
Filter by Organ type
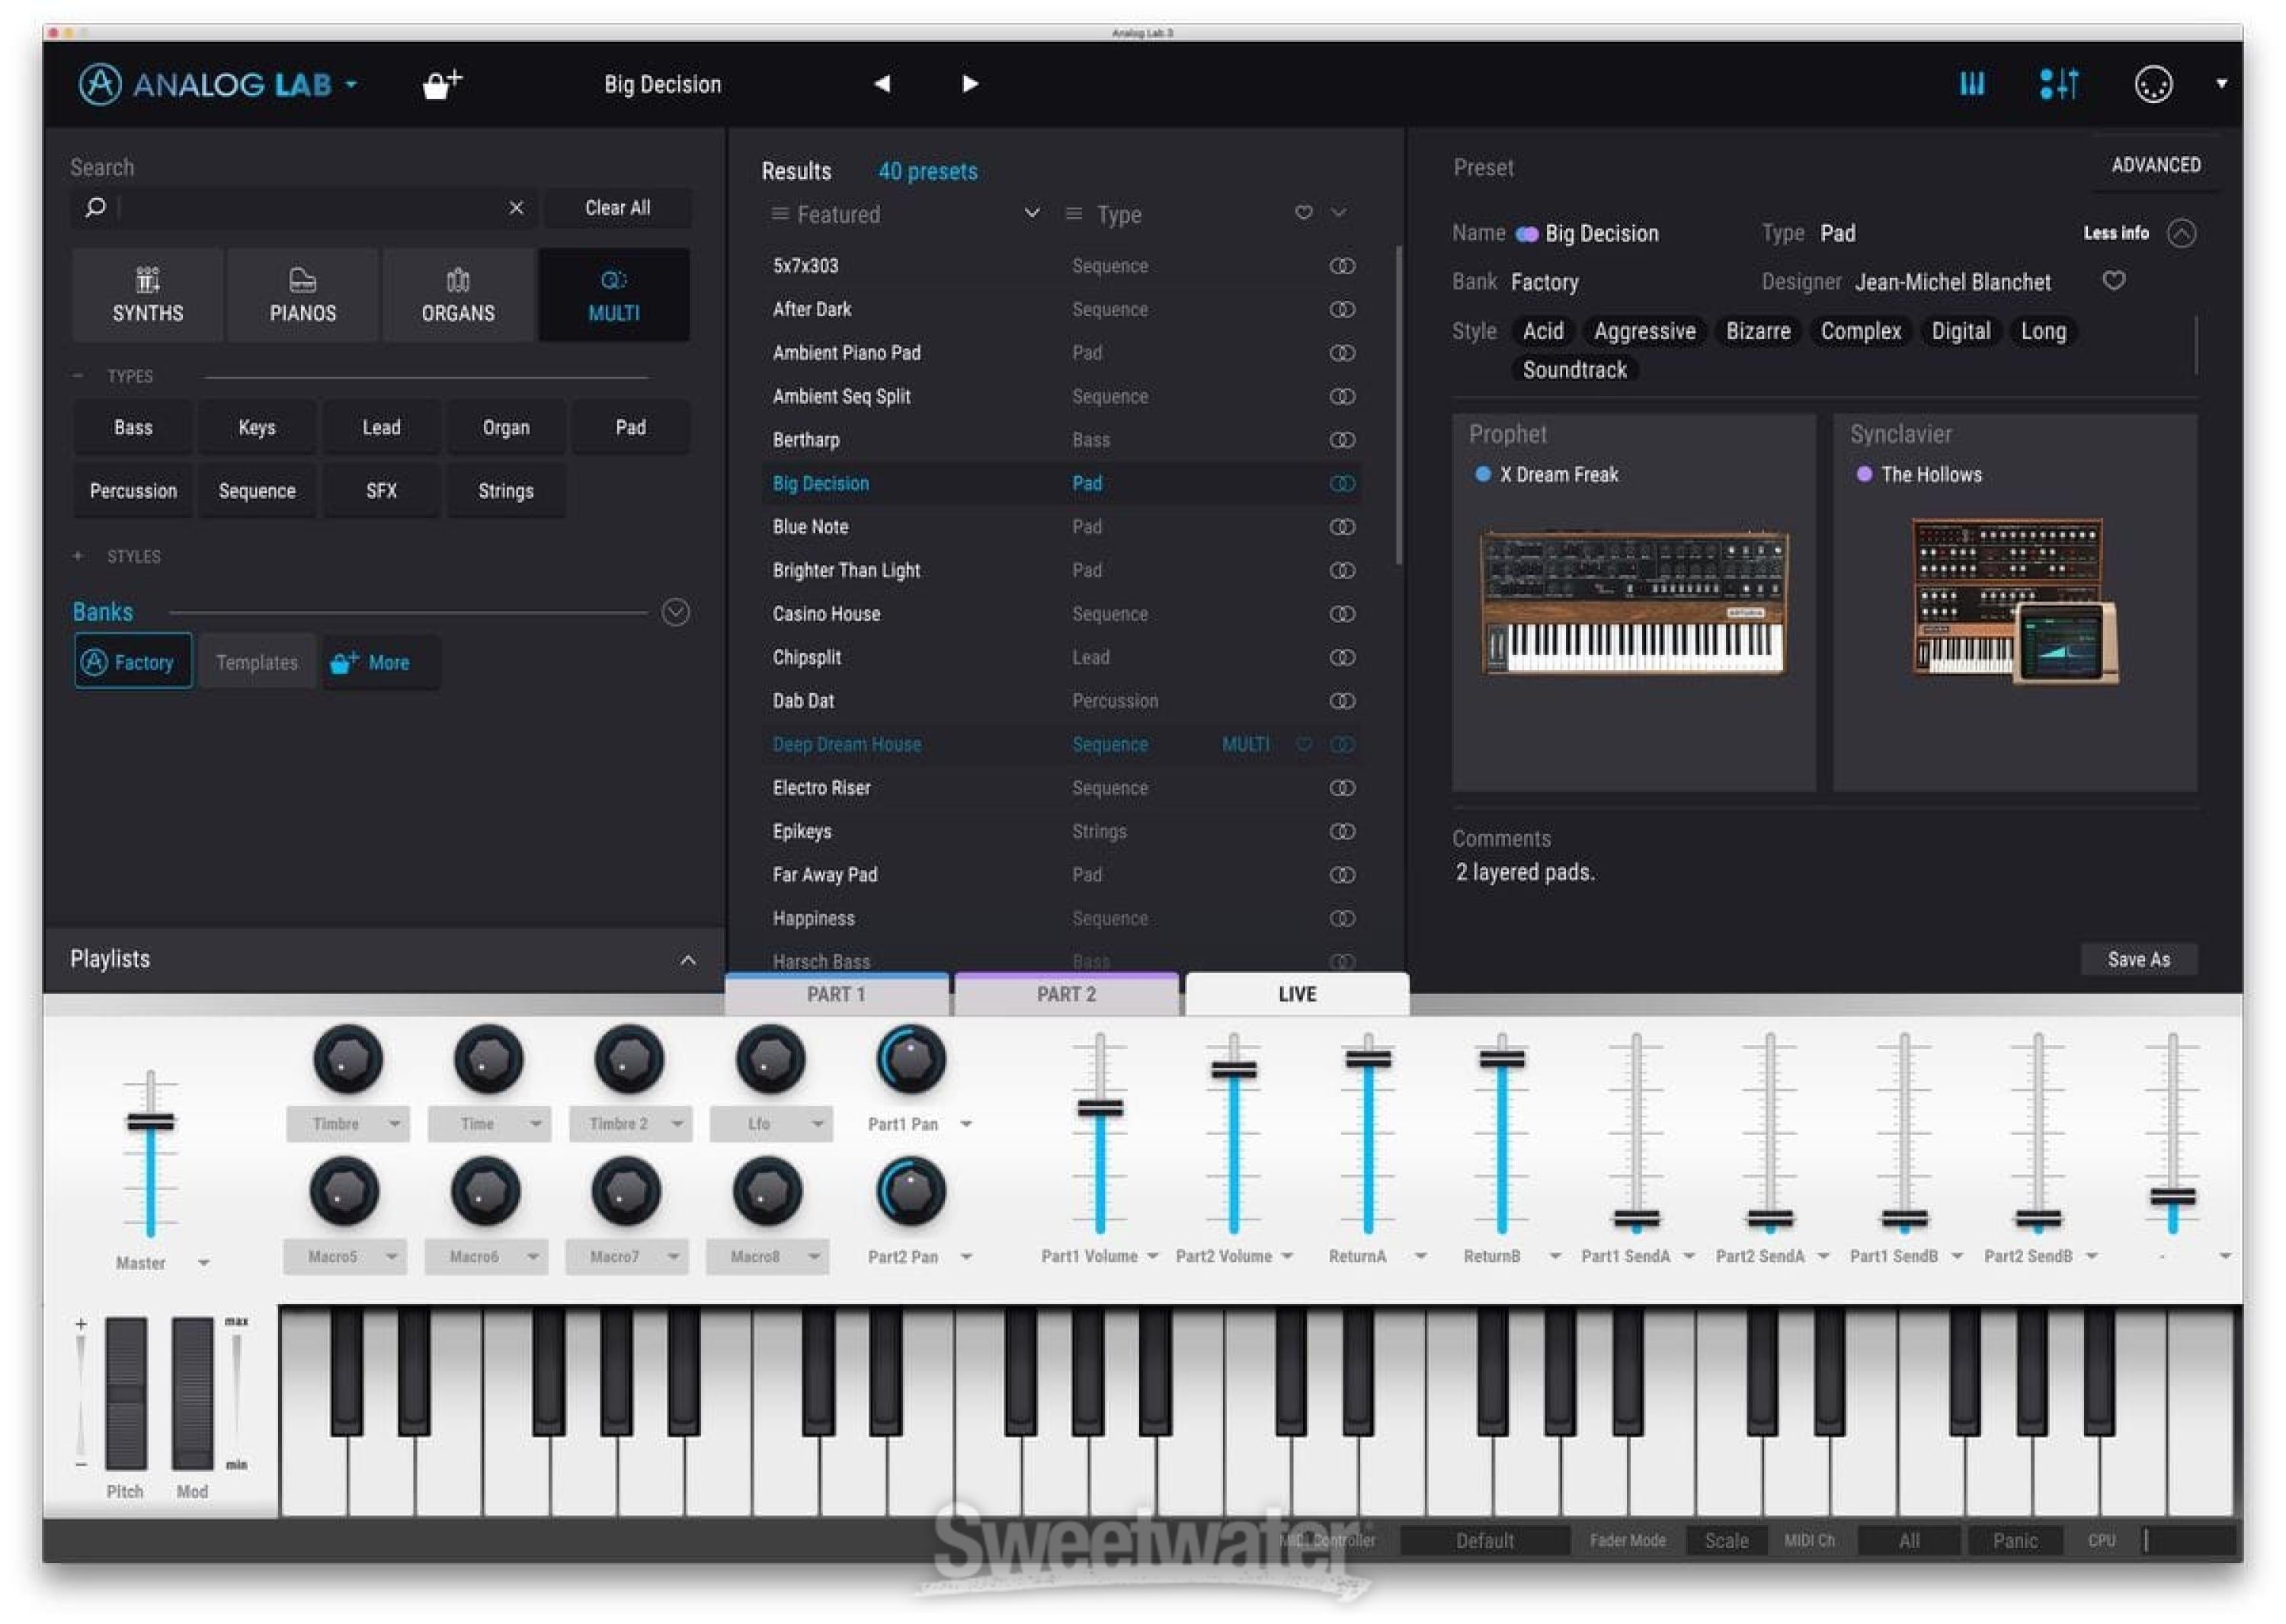[506, 428]
